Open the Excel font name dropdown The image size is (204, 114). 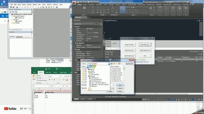(x=59, y=76)
